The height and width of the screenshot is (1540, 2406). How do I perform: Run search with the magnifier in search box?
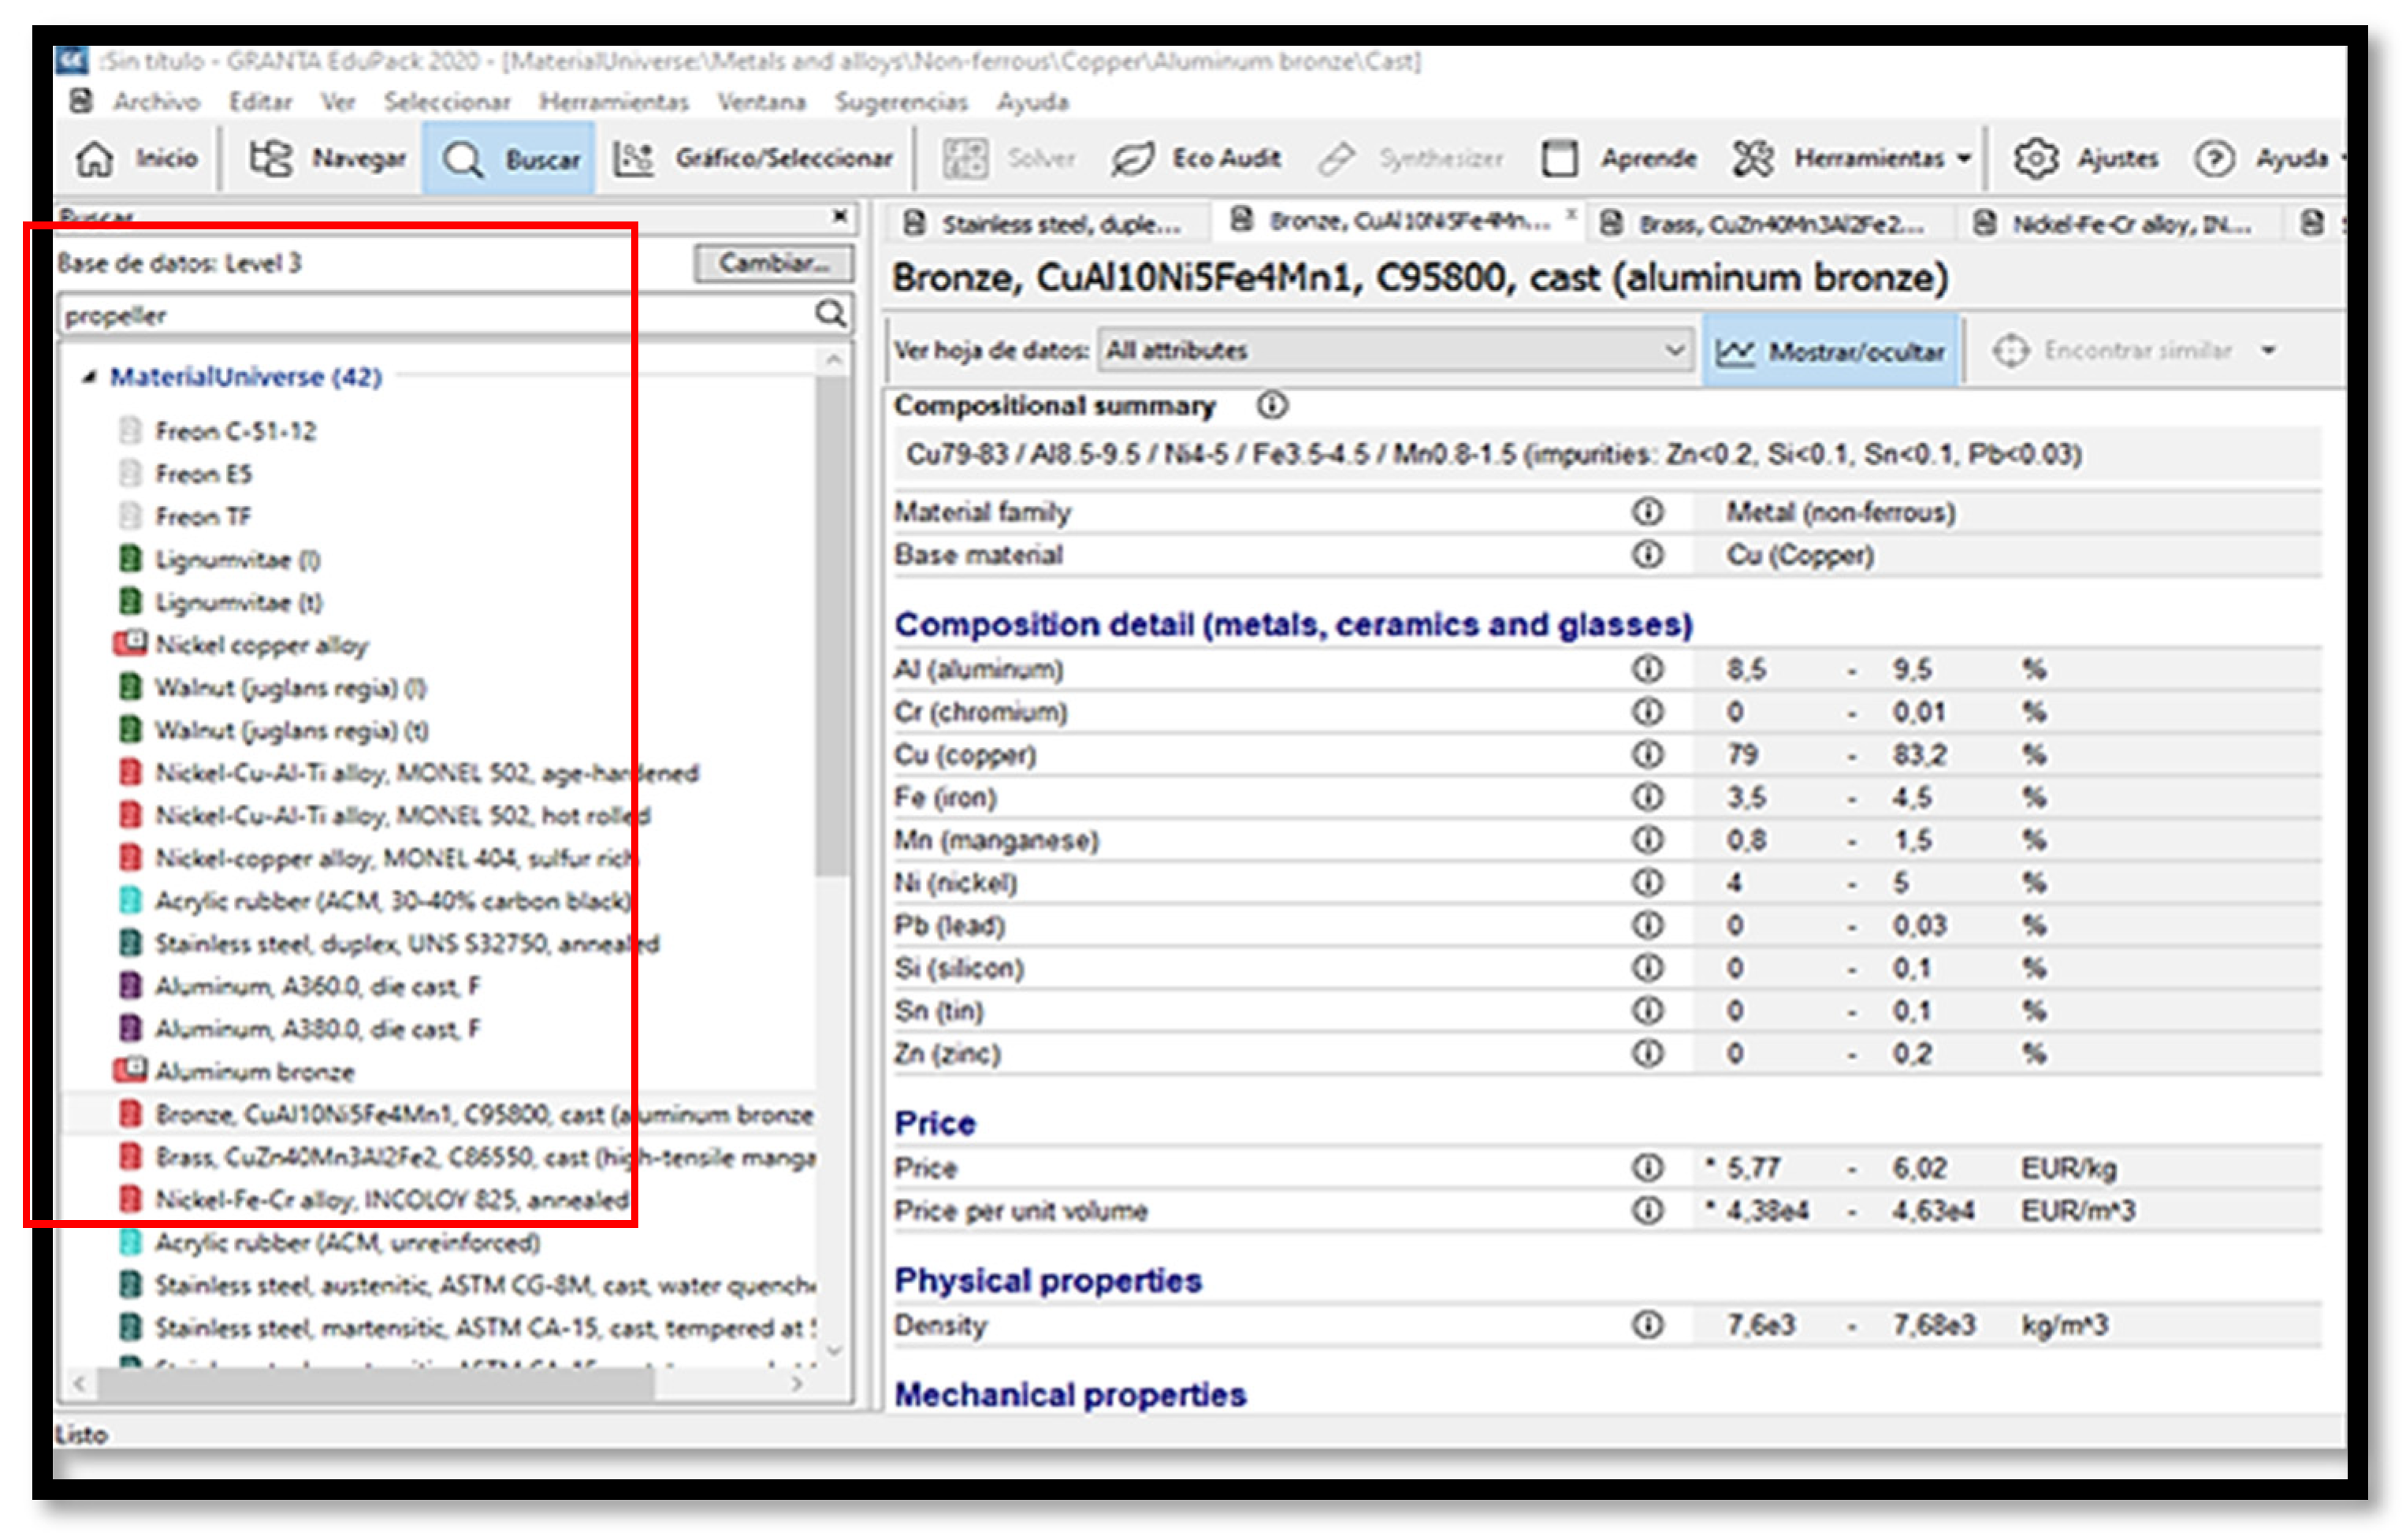pos(830,314)
